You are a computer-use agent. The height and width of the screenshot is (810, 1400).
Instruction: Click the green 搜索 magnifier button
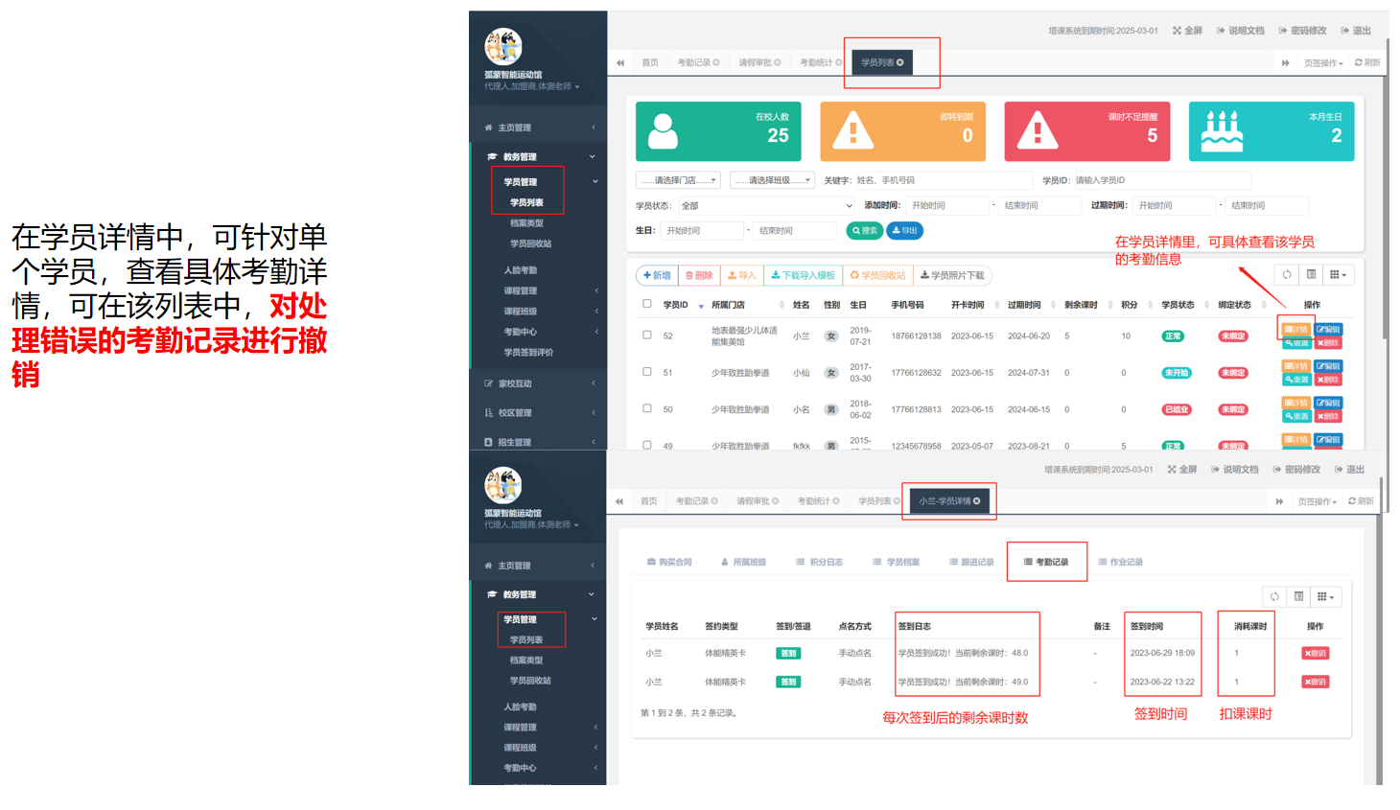click(x=865, y=231)
